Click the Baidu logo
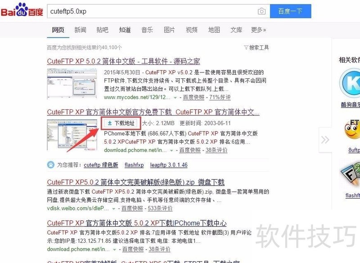360x263 pixels. coord(22,11)
